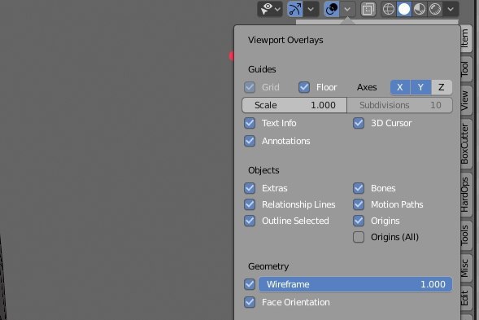Image resolution: width=479 pixels, height=320 pixels.
Task: Open the Tool sidebar tab
Action: point(465,69)
